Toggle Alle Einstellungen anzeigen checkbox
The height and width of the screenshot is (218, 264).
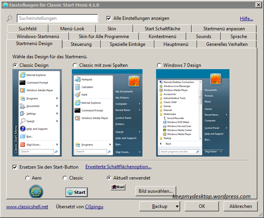(109, 18)
